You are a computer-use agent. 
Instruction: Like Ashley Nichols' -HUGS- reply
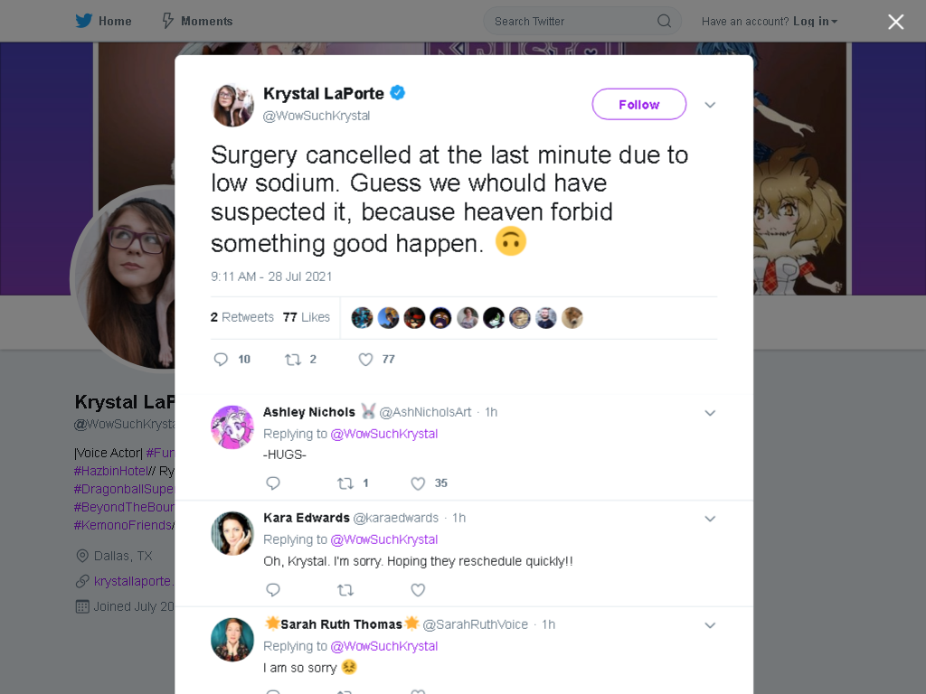[418, 483]
